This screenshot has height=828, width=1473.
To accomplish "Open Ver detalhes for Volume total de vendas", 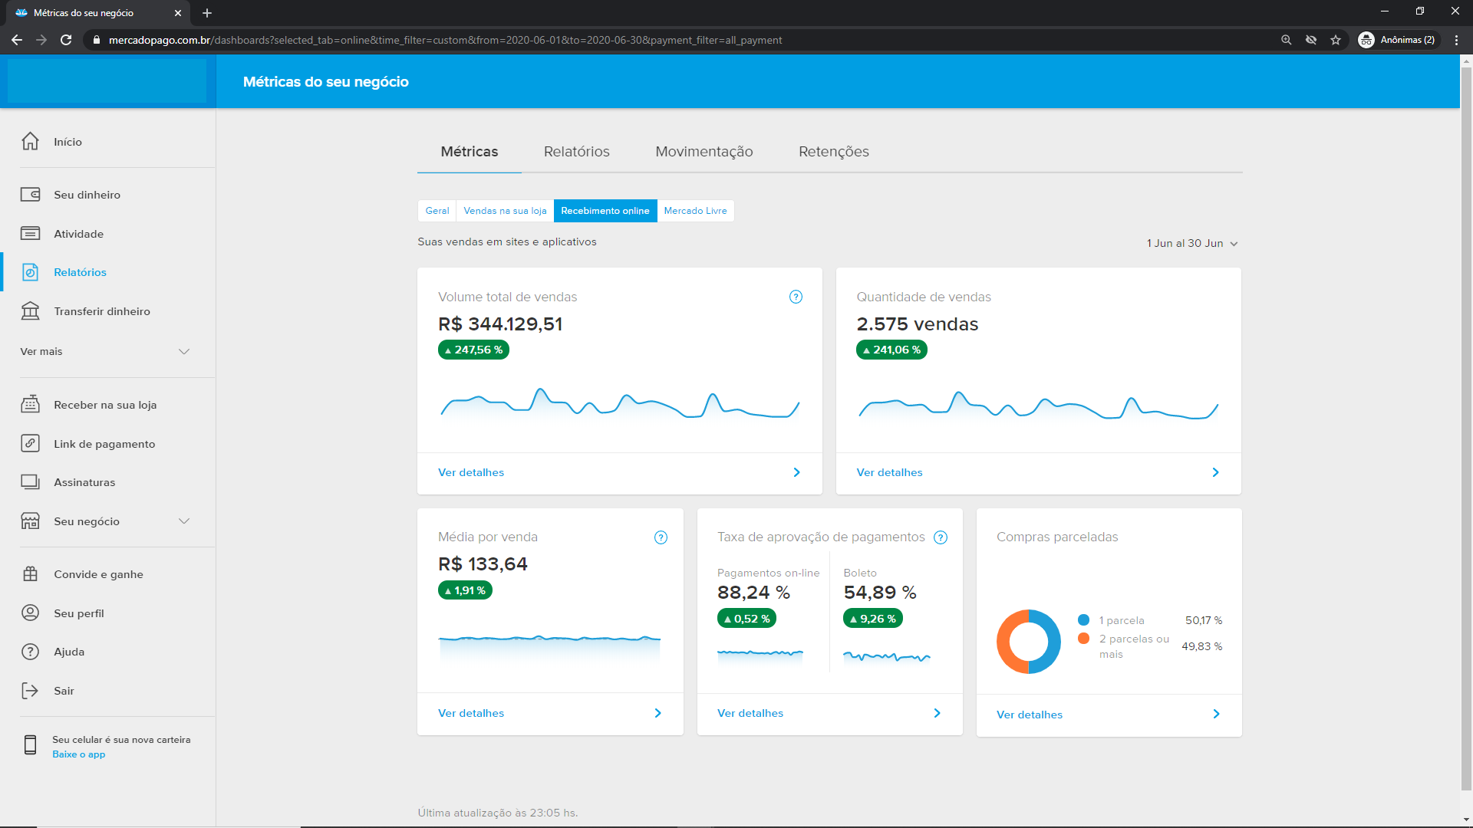I will [471, 472].
